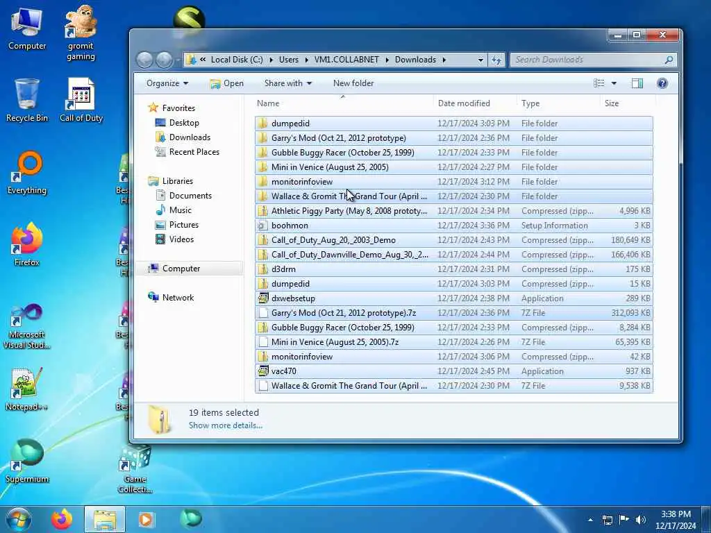
Task: Select Downloads in navigation pane
Action: pyautogui.click(x=183, y=137)
